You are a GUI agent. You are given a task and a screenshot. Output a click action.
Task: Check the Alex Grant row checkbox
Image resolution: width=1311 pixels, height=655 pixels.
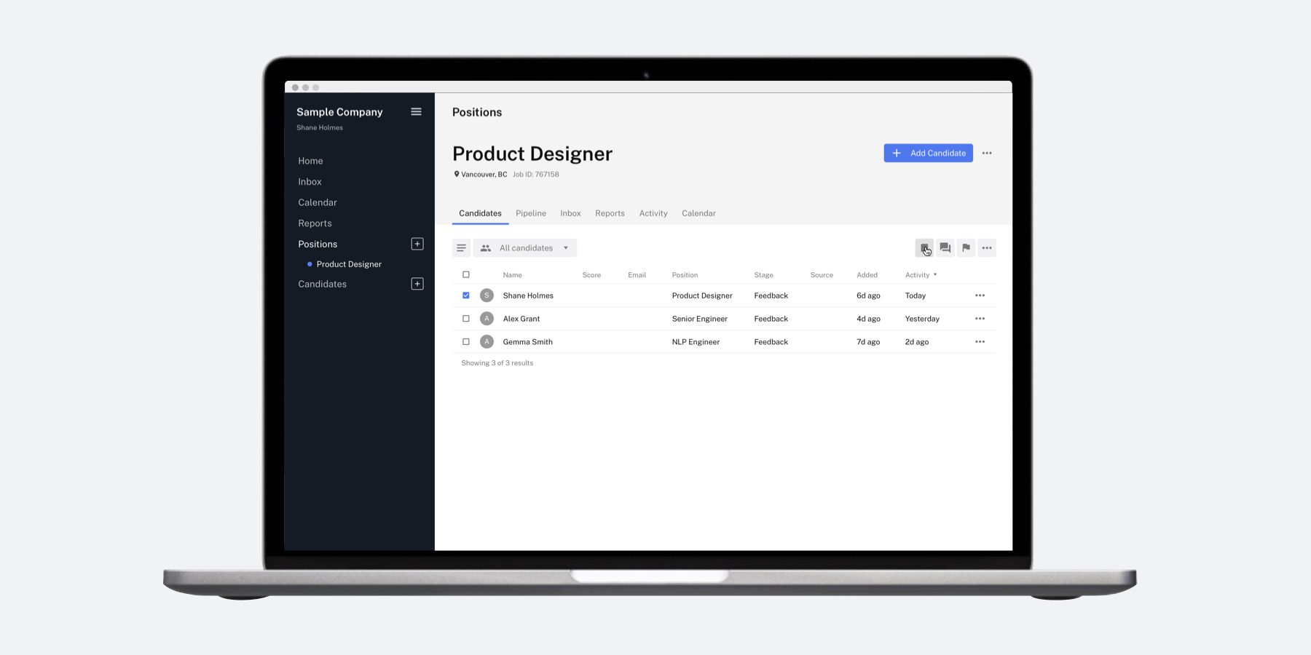click(x=465, y=318)
